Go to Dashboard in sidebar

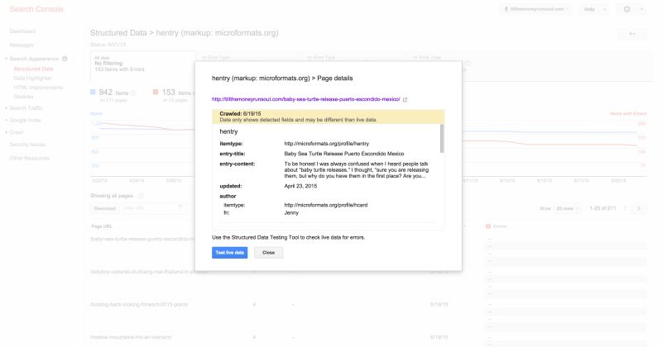[x=23, y=31]
